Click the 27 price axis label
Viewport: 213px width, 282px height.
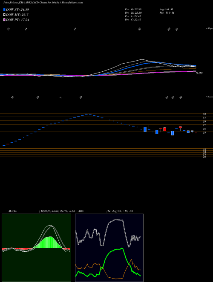204,125
